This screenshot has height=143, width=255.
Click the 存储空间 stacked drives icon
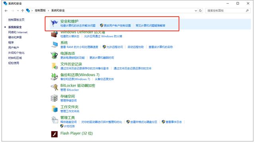pyautogui.click(x=54, y=98)
